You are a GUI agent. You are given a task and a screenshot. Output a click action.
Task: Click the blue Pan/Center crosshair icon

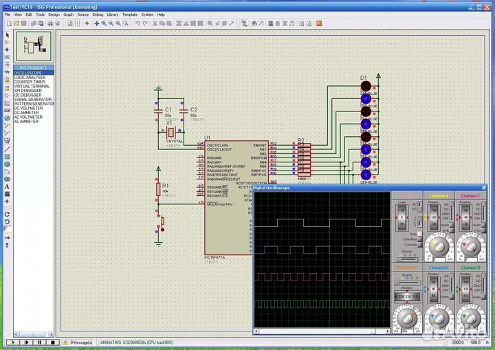[x=97, y=23]
